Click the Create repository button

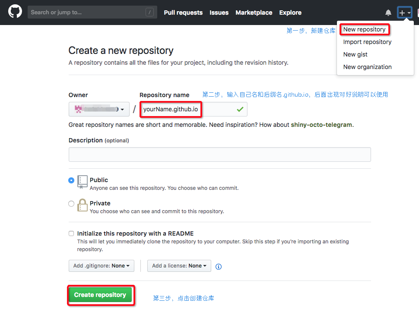tap(100, 295)
